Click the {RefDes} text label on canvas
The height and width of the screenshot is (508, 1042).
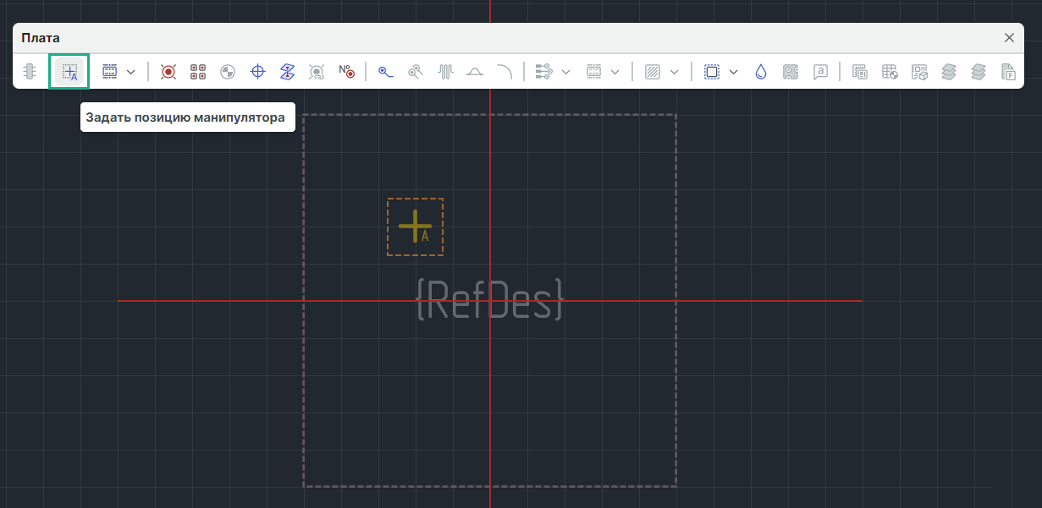point(490,299)
